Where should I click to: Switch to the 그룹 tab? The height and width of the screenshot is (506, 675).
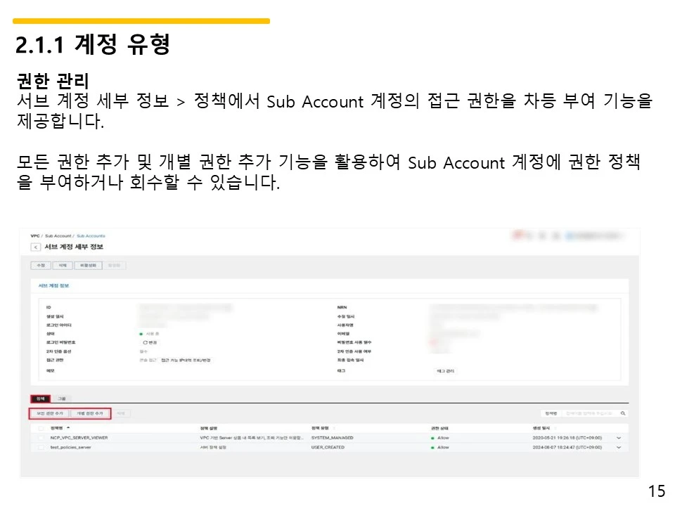tap(62, 398)
